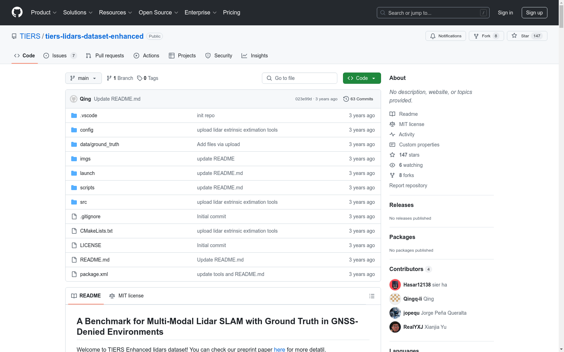
Task: Click the eye icon beside 6 watching
Action: pyautogui.click(x=392, y=165)
